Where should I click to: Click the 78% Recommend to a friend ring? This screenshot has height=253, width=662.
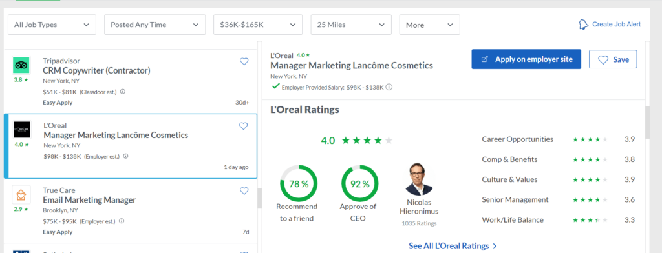(x=299, y=183)
